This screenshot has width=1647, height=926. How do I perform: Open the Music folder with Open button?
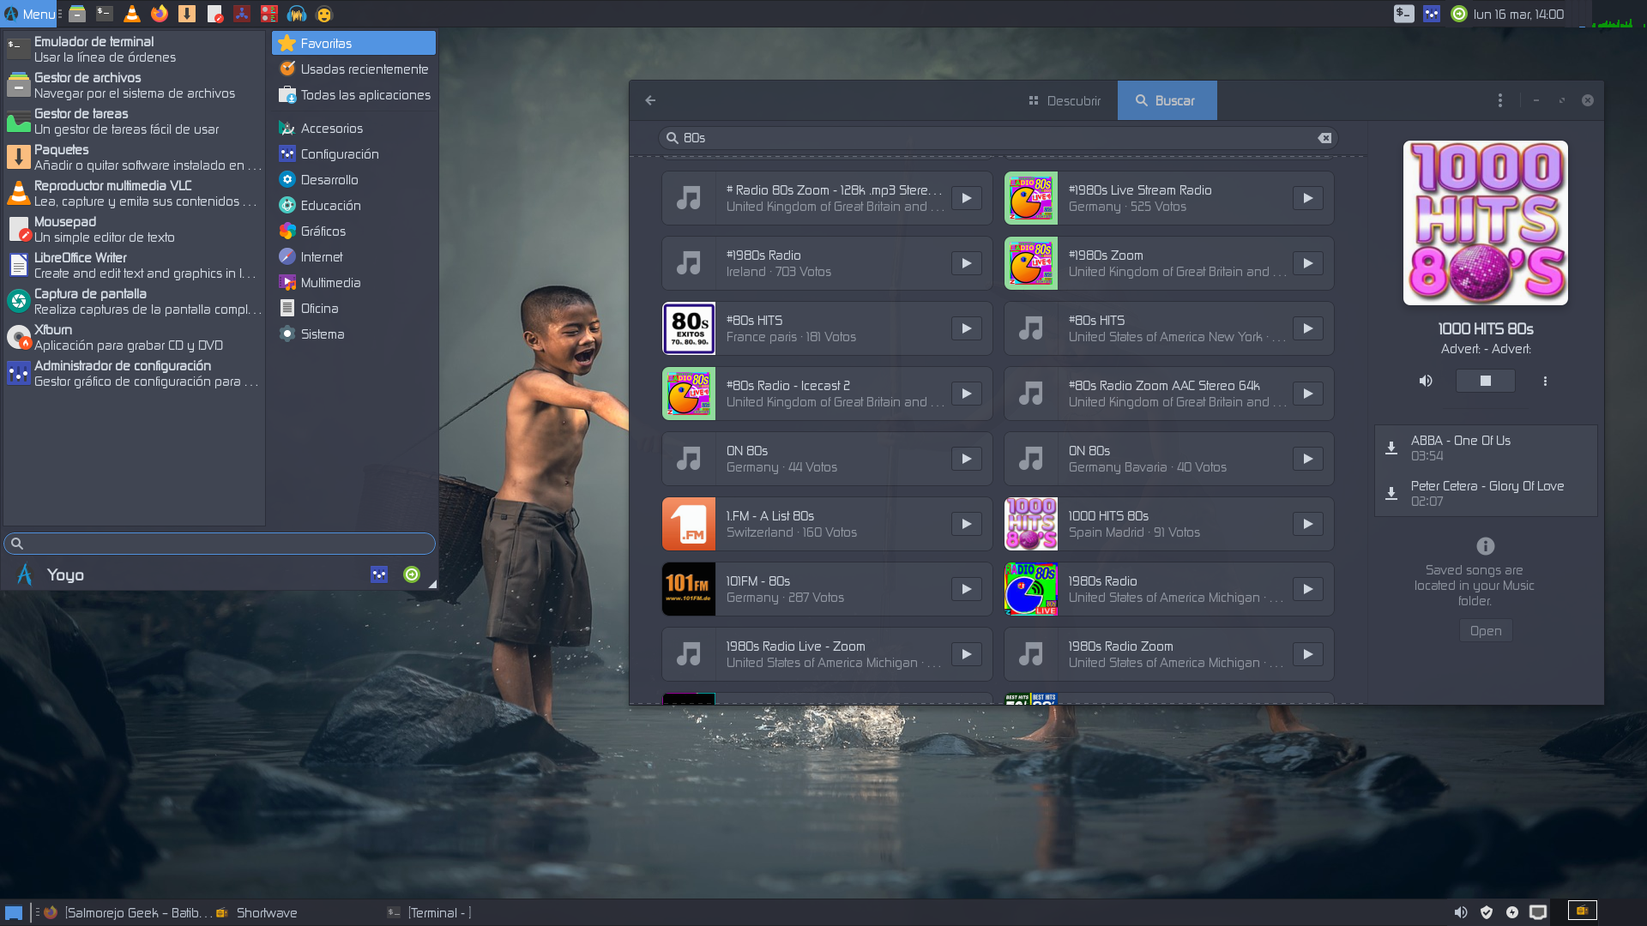pyautogui.click(x=1485, y=631)
